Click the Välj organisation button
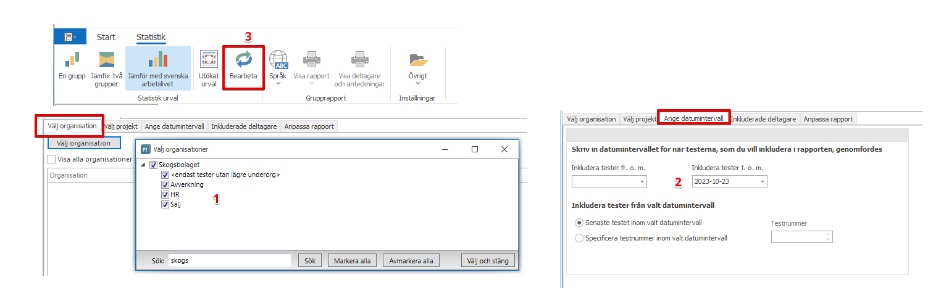Image resolution: width=928 pixels, height=288 pixels. 84,143
